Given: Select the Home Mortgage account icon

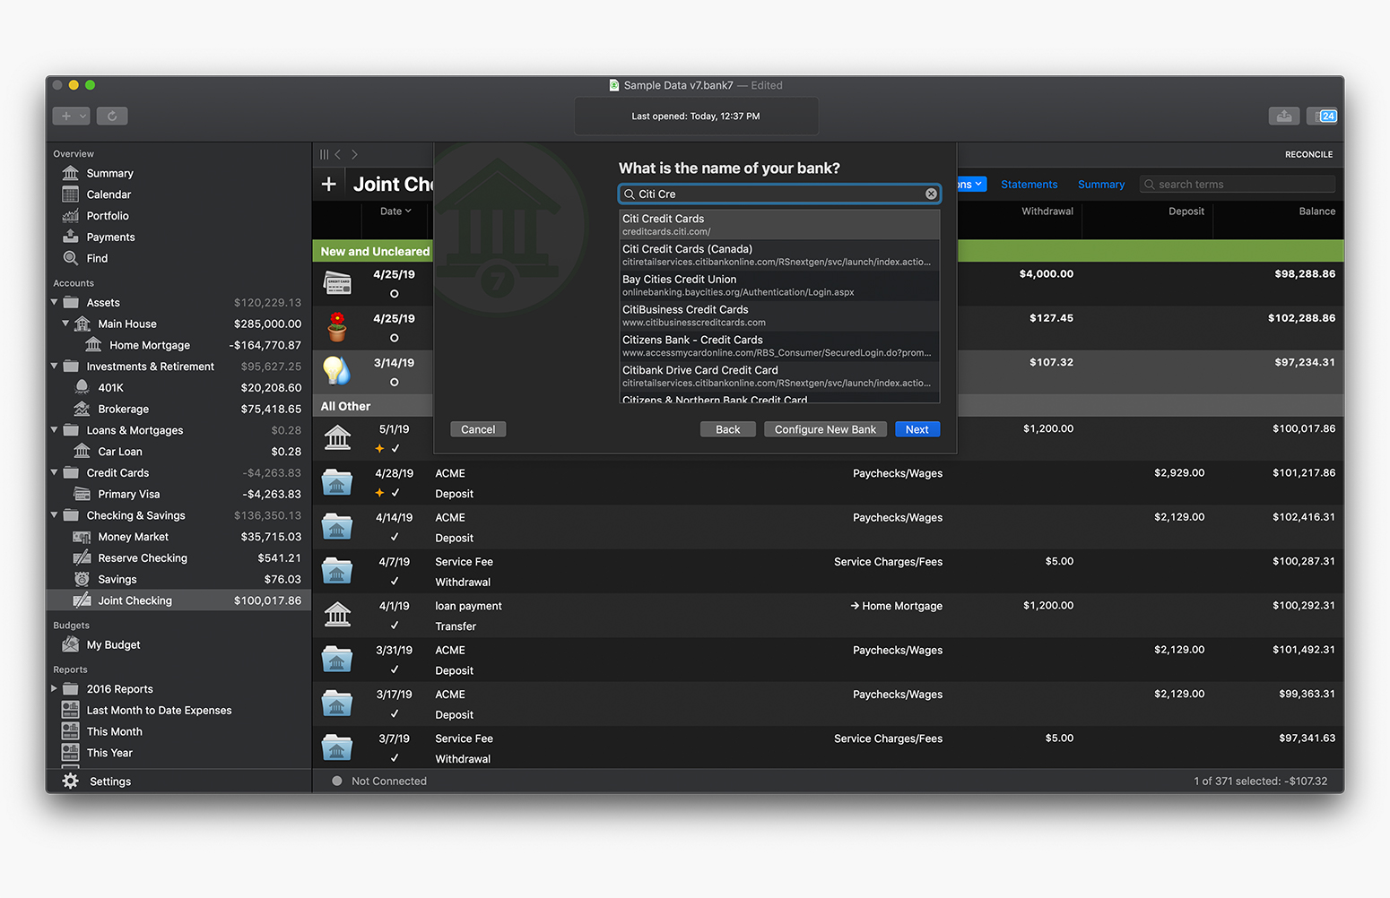Looking at the screenshot, I should (x=93, y=345).
